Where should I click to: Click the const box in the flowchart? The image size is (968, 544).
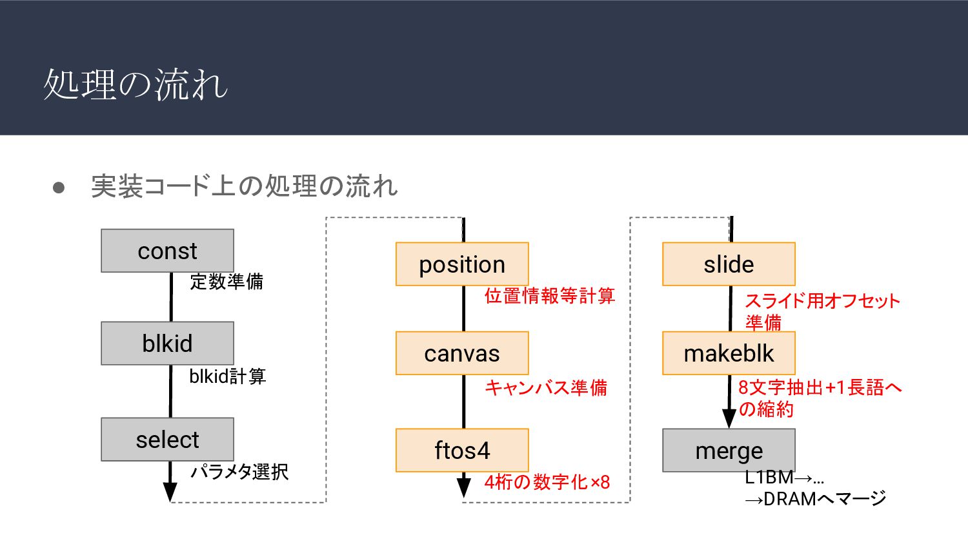[x=167, y=251]
